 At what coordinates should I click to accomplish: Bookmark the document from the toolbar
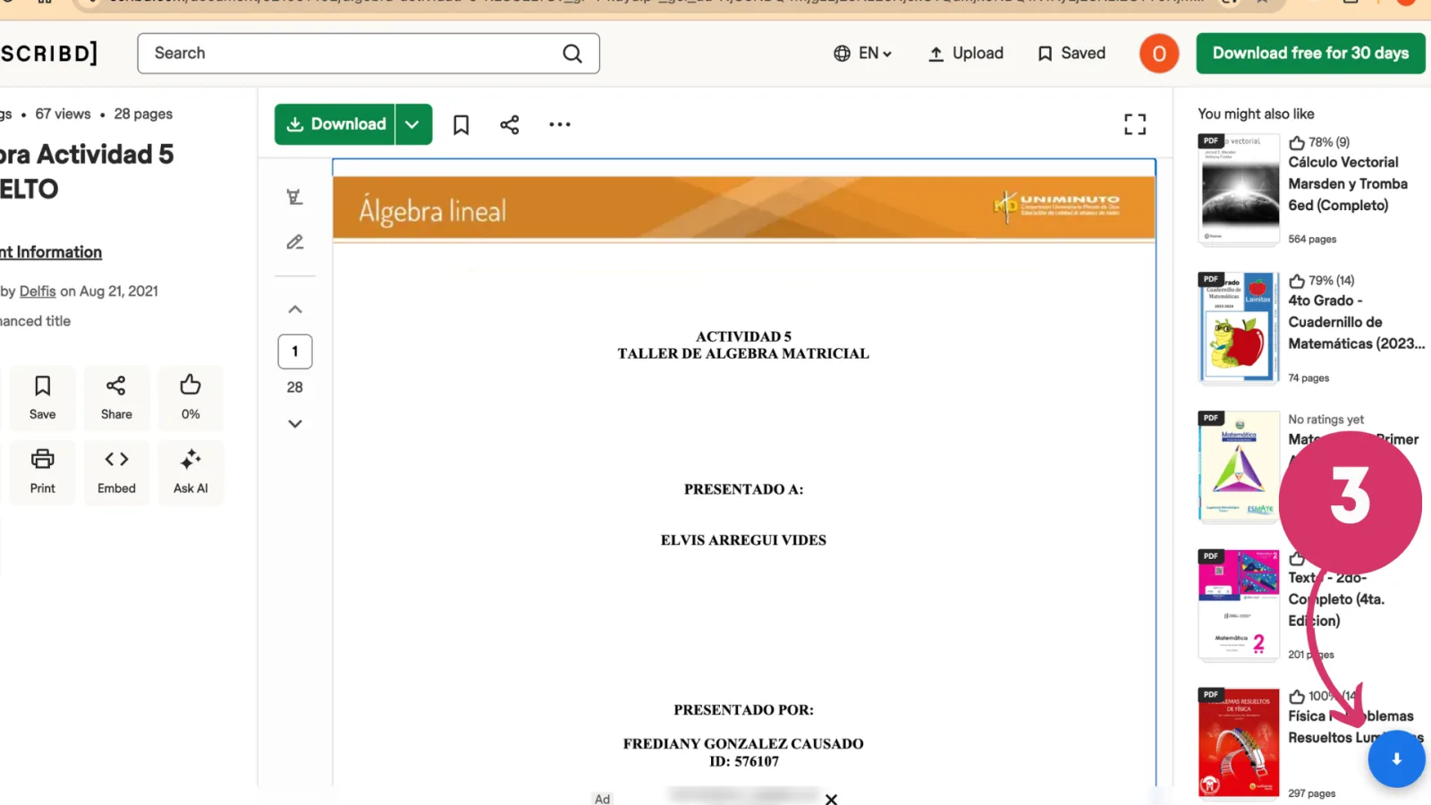coord(461,124)
